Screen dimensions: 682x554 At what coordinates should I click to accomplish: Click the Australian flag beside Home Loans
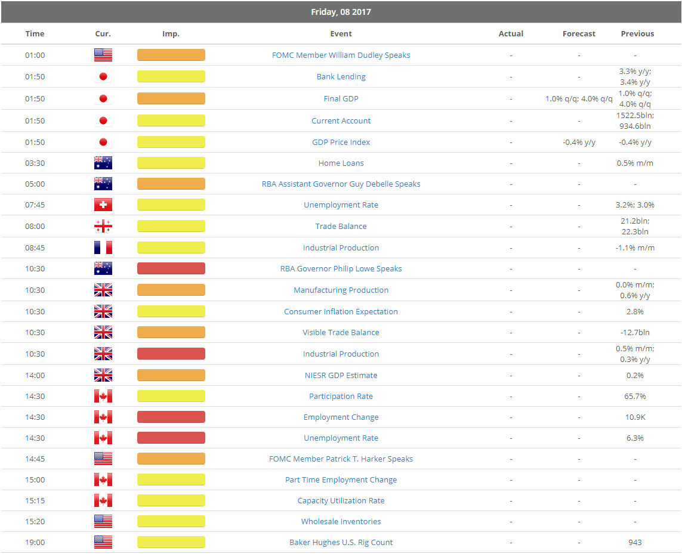(x=103, y=163)
